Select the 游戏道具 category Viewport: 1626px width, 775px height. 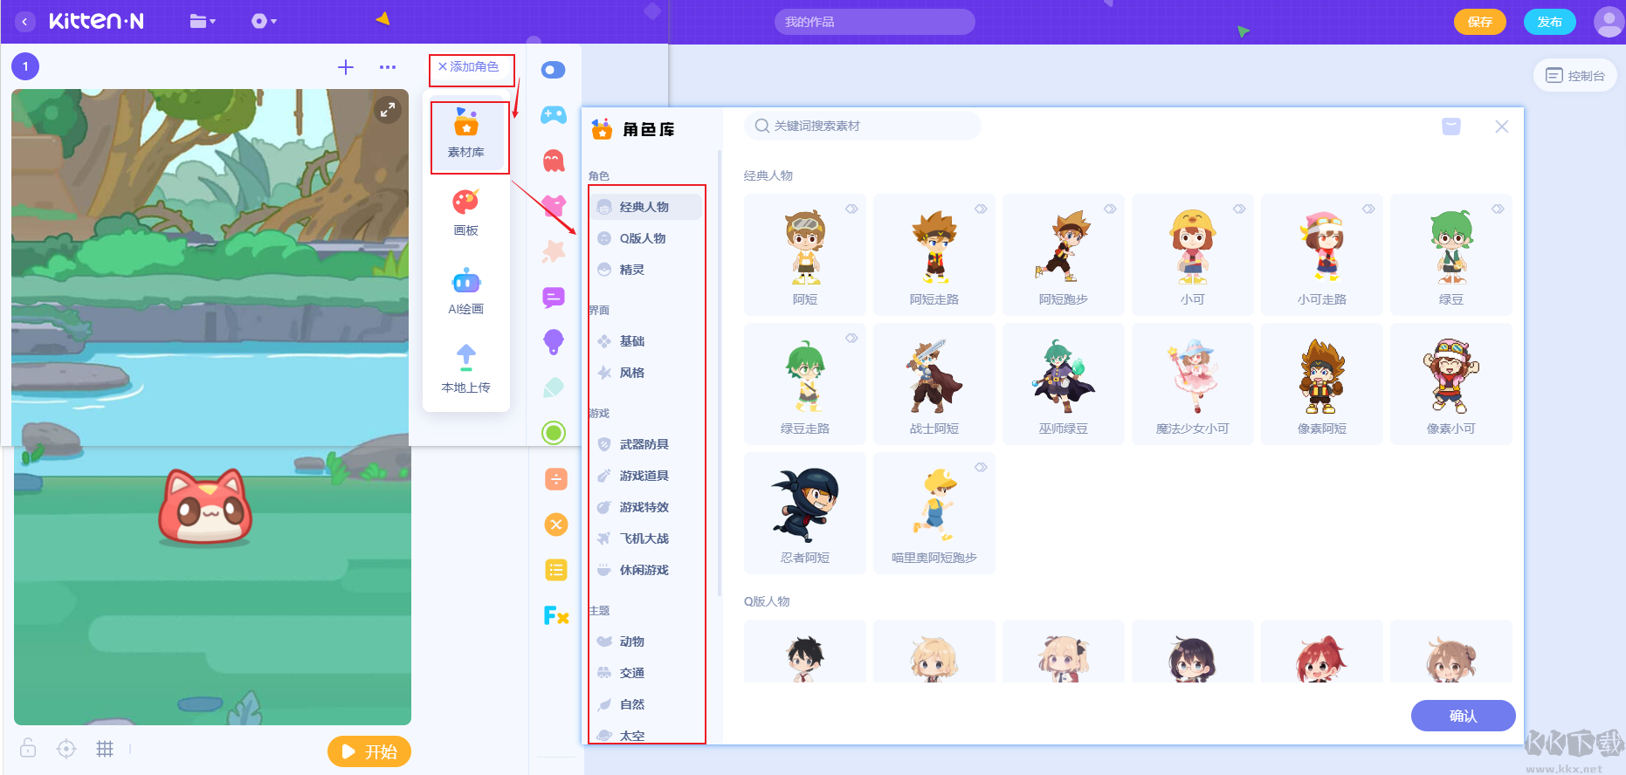(x=646, y=476)
